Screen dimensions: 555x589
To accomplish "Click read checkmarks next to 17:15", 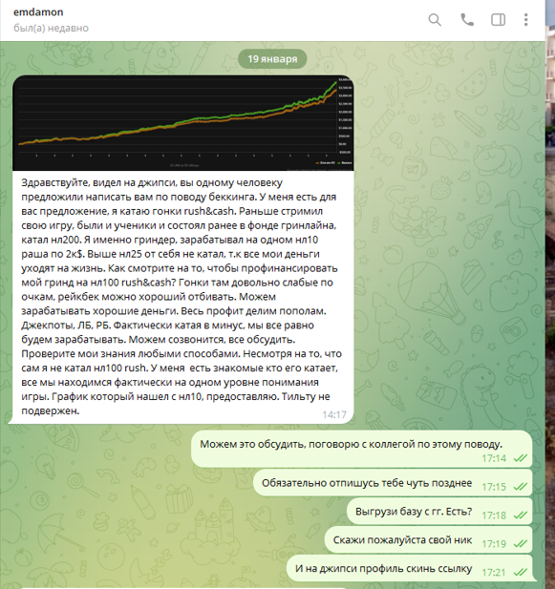I will (x=520, y=487).
